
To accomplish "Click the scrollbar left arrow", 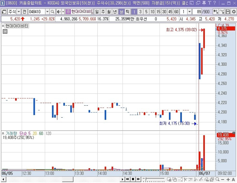I will pos(3,179).
